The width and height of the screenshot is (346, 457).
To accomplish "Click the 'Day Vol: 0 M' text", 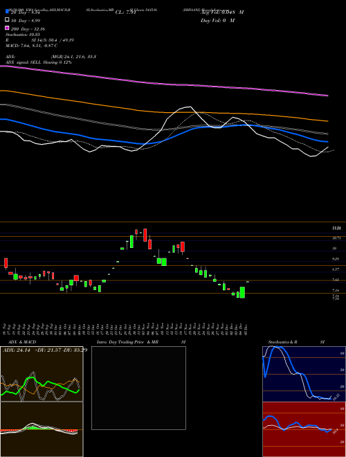I will coord(217,20).
